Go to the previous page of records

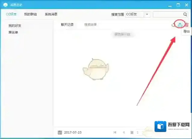click(x=124, y=132)
